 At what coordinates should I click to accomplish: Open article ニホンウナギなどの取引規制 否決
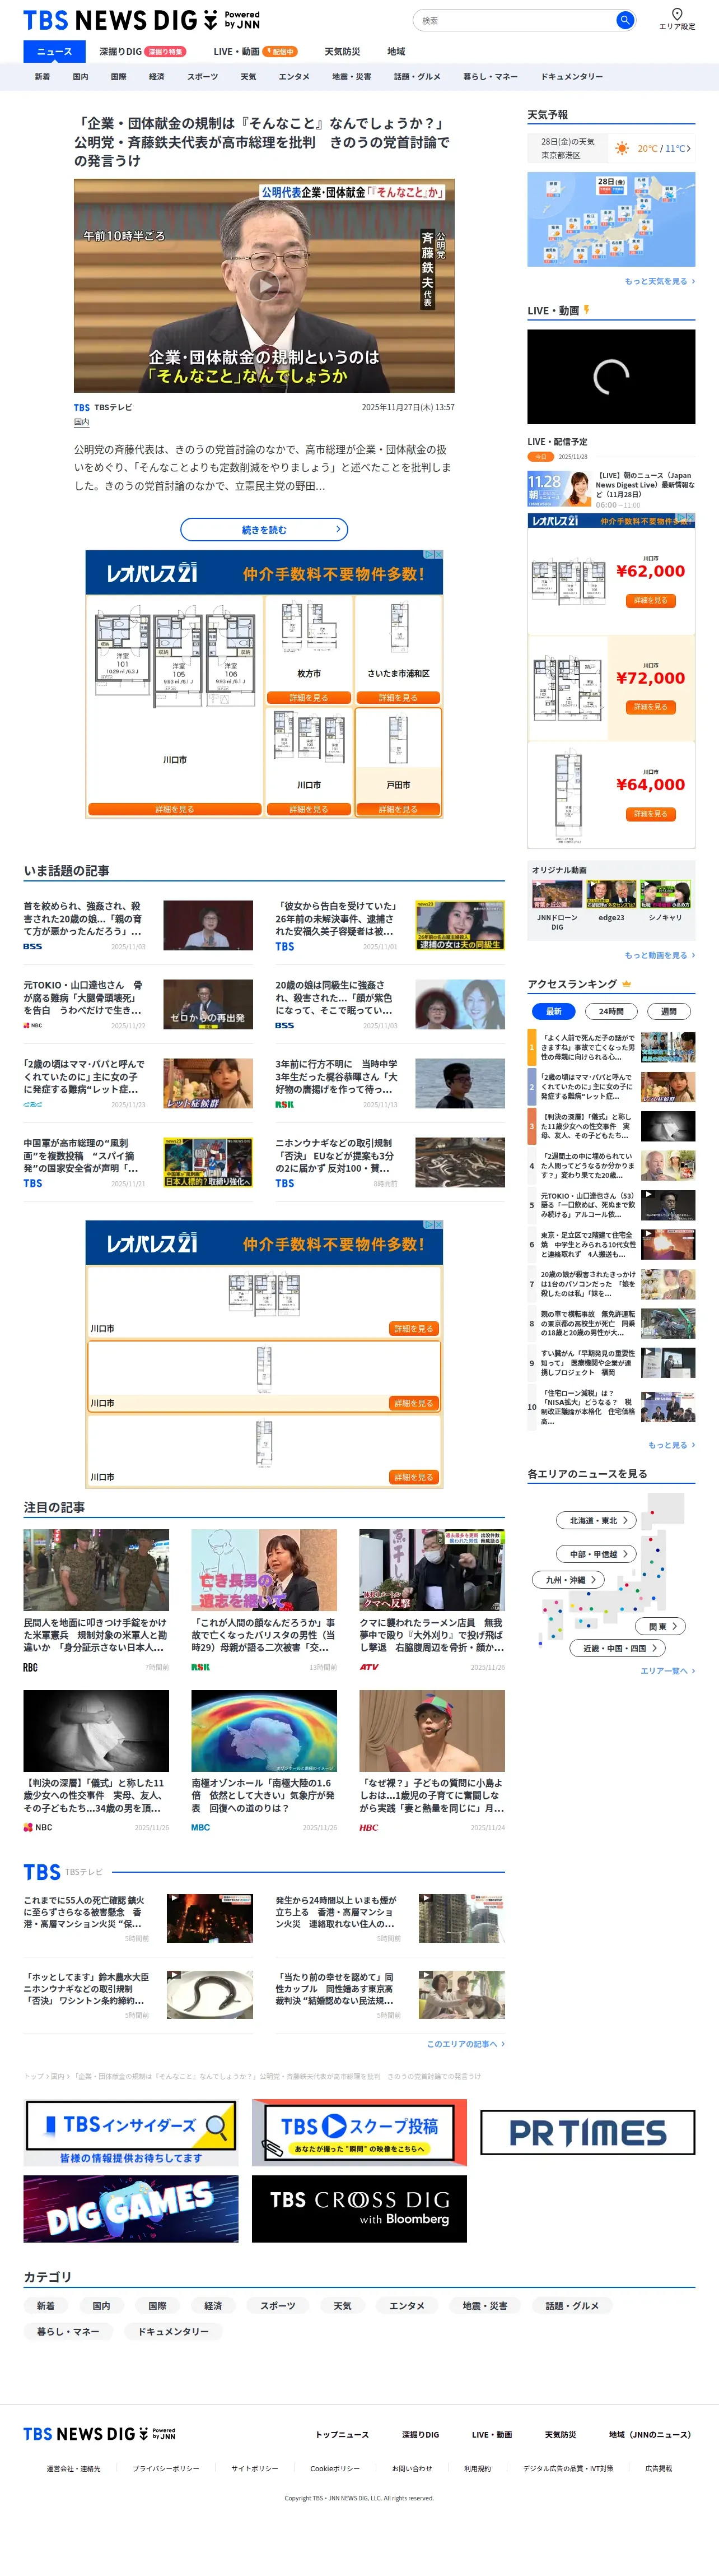(x=390, y=1162)
